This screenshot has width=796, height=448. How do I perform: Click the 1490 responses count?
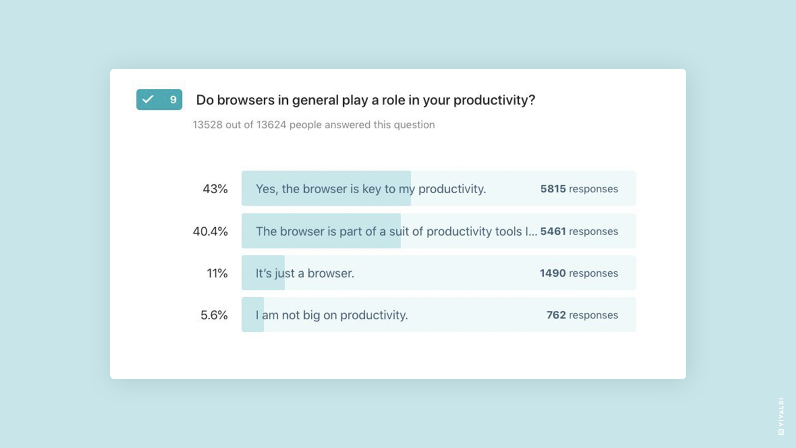[x=579, y=273]
